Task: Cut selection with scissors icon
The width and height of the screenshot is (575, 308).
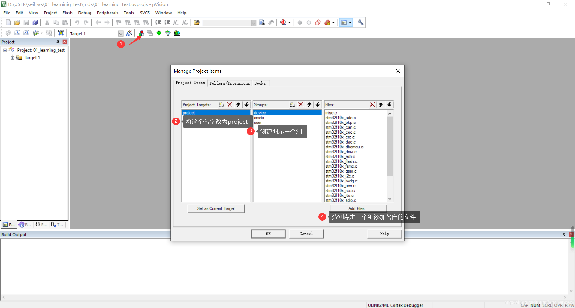Action: click(x=47, y=22)
